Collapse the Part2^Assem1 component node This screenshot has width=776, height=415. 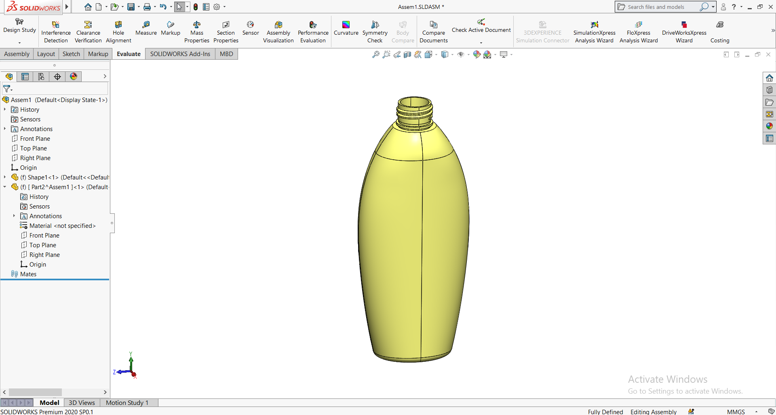tap(5, 187)
